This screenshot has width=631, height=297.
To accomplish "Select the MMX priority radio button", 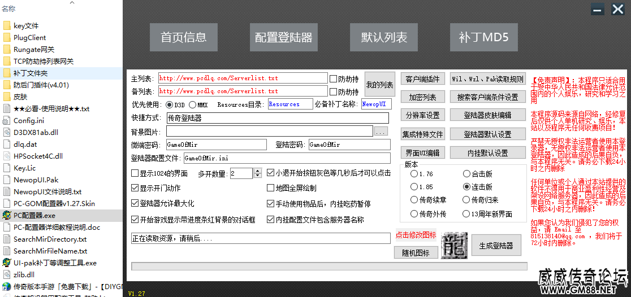I will (x=192, y=105).
